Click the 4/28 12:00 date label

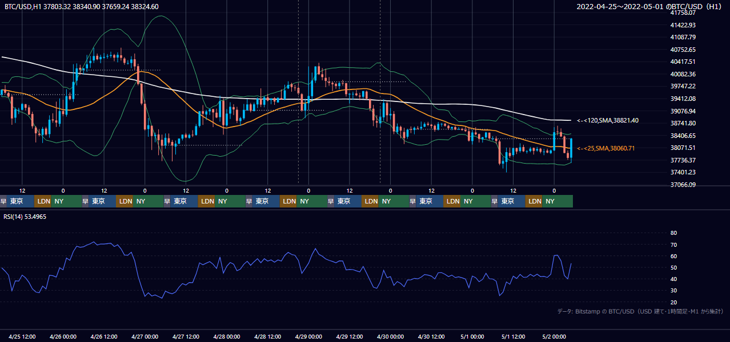(268, 336)
